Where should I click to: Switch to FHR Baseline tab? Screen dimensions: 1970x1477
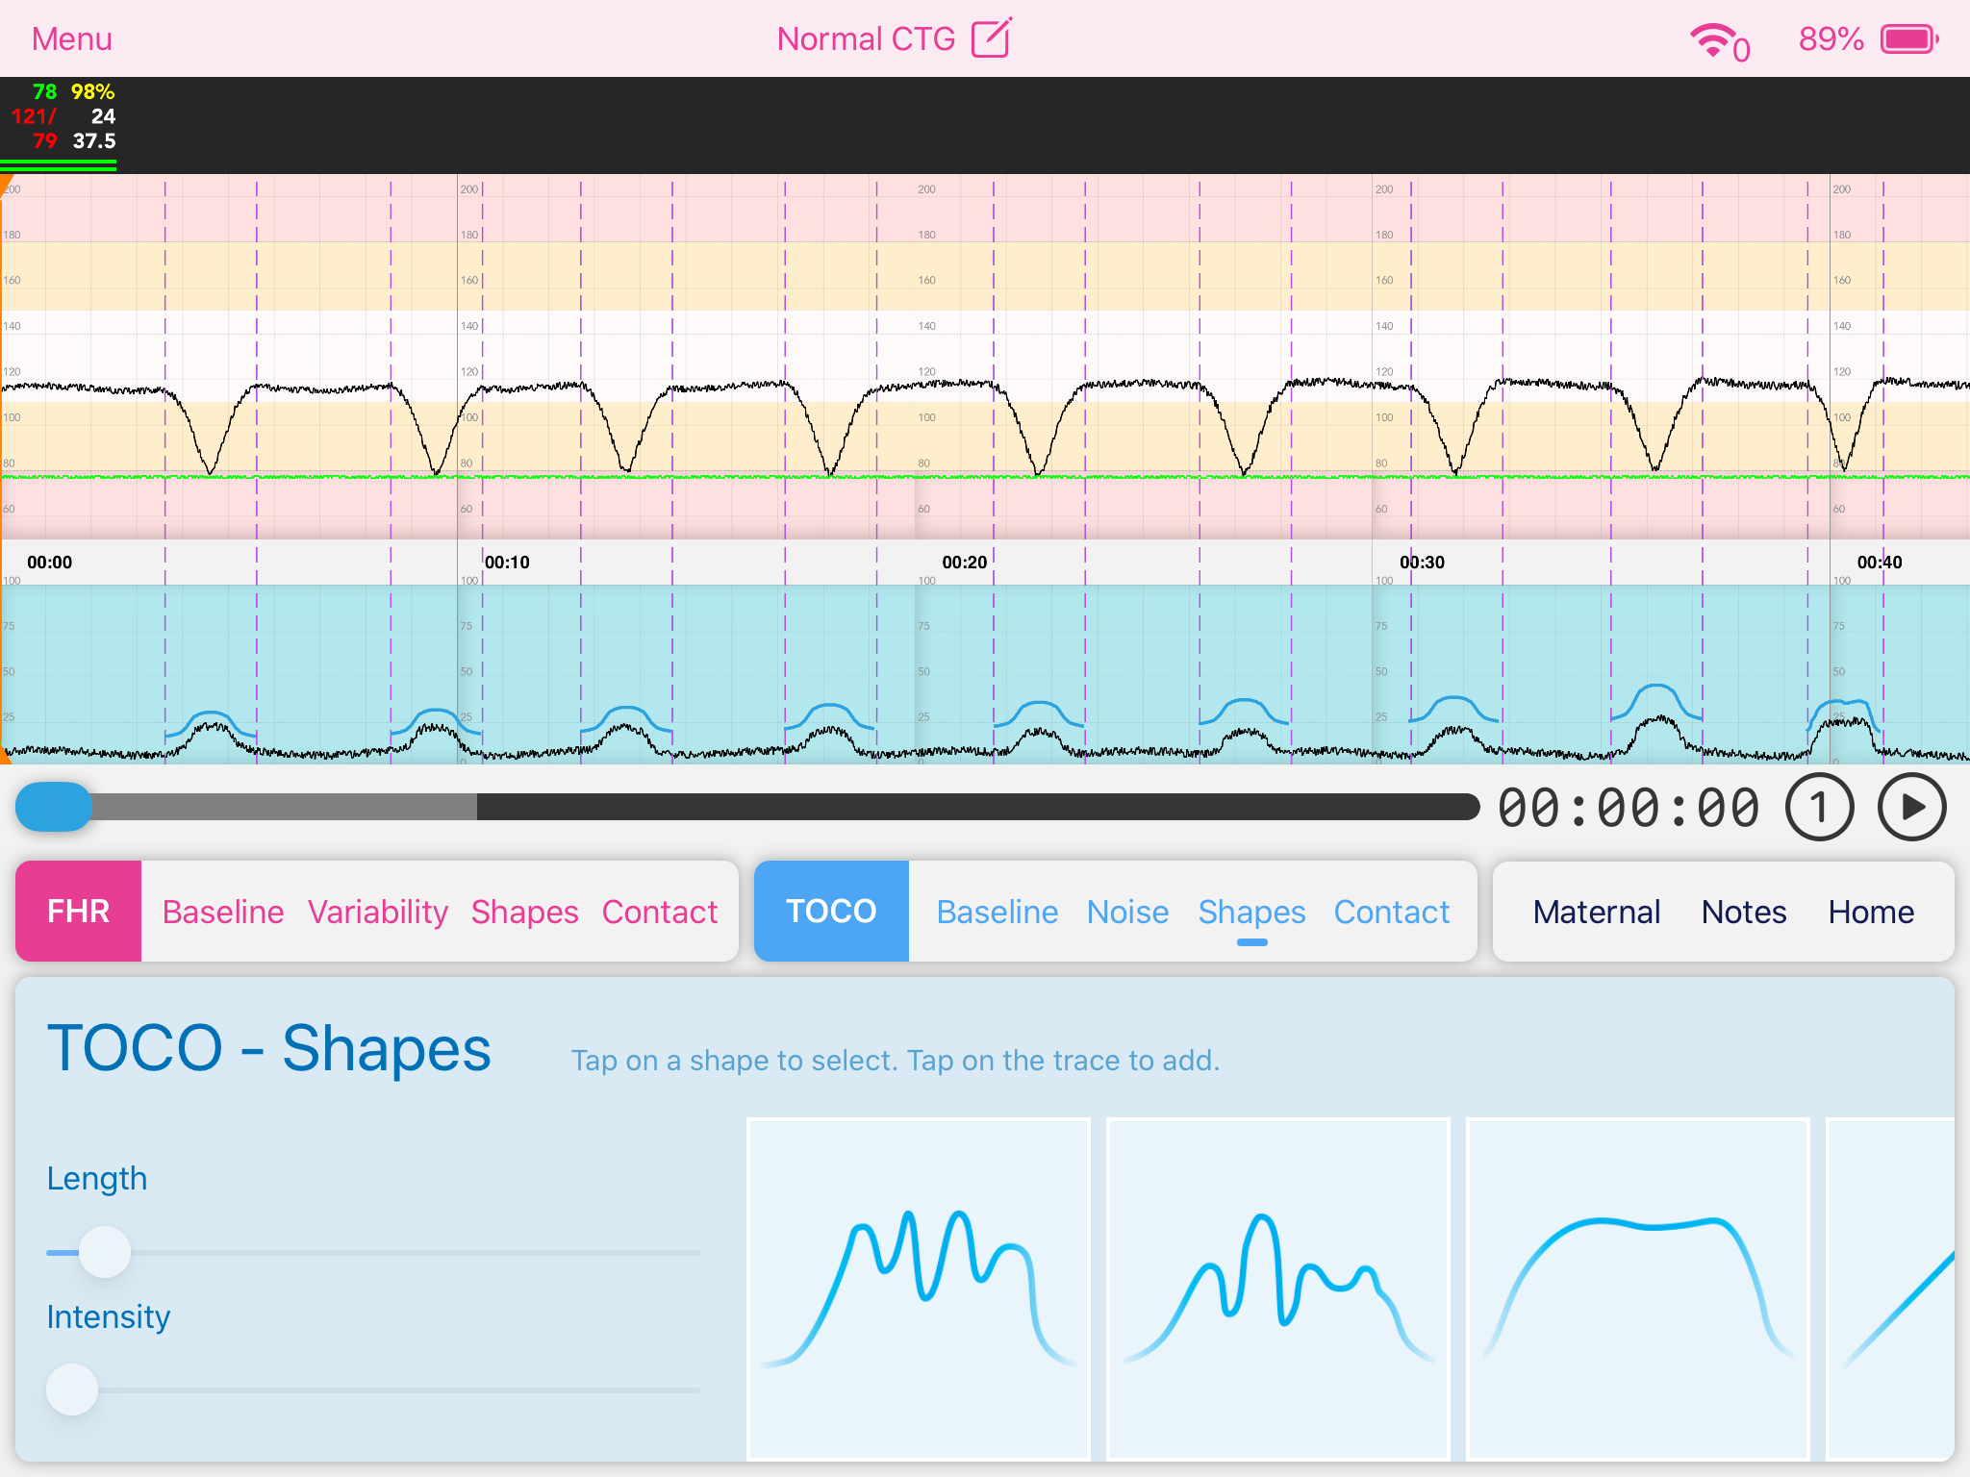pos(222,912)
